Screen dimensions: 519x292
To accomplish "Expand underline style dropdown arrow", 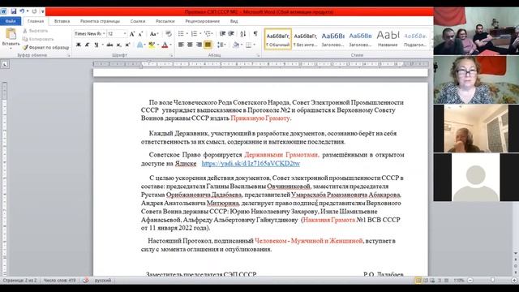I will coord(102,45).
